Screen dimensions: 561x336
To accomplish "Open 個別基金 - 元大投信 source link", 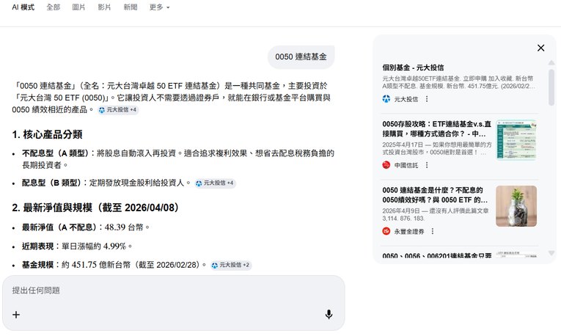I will 413,67.
